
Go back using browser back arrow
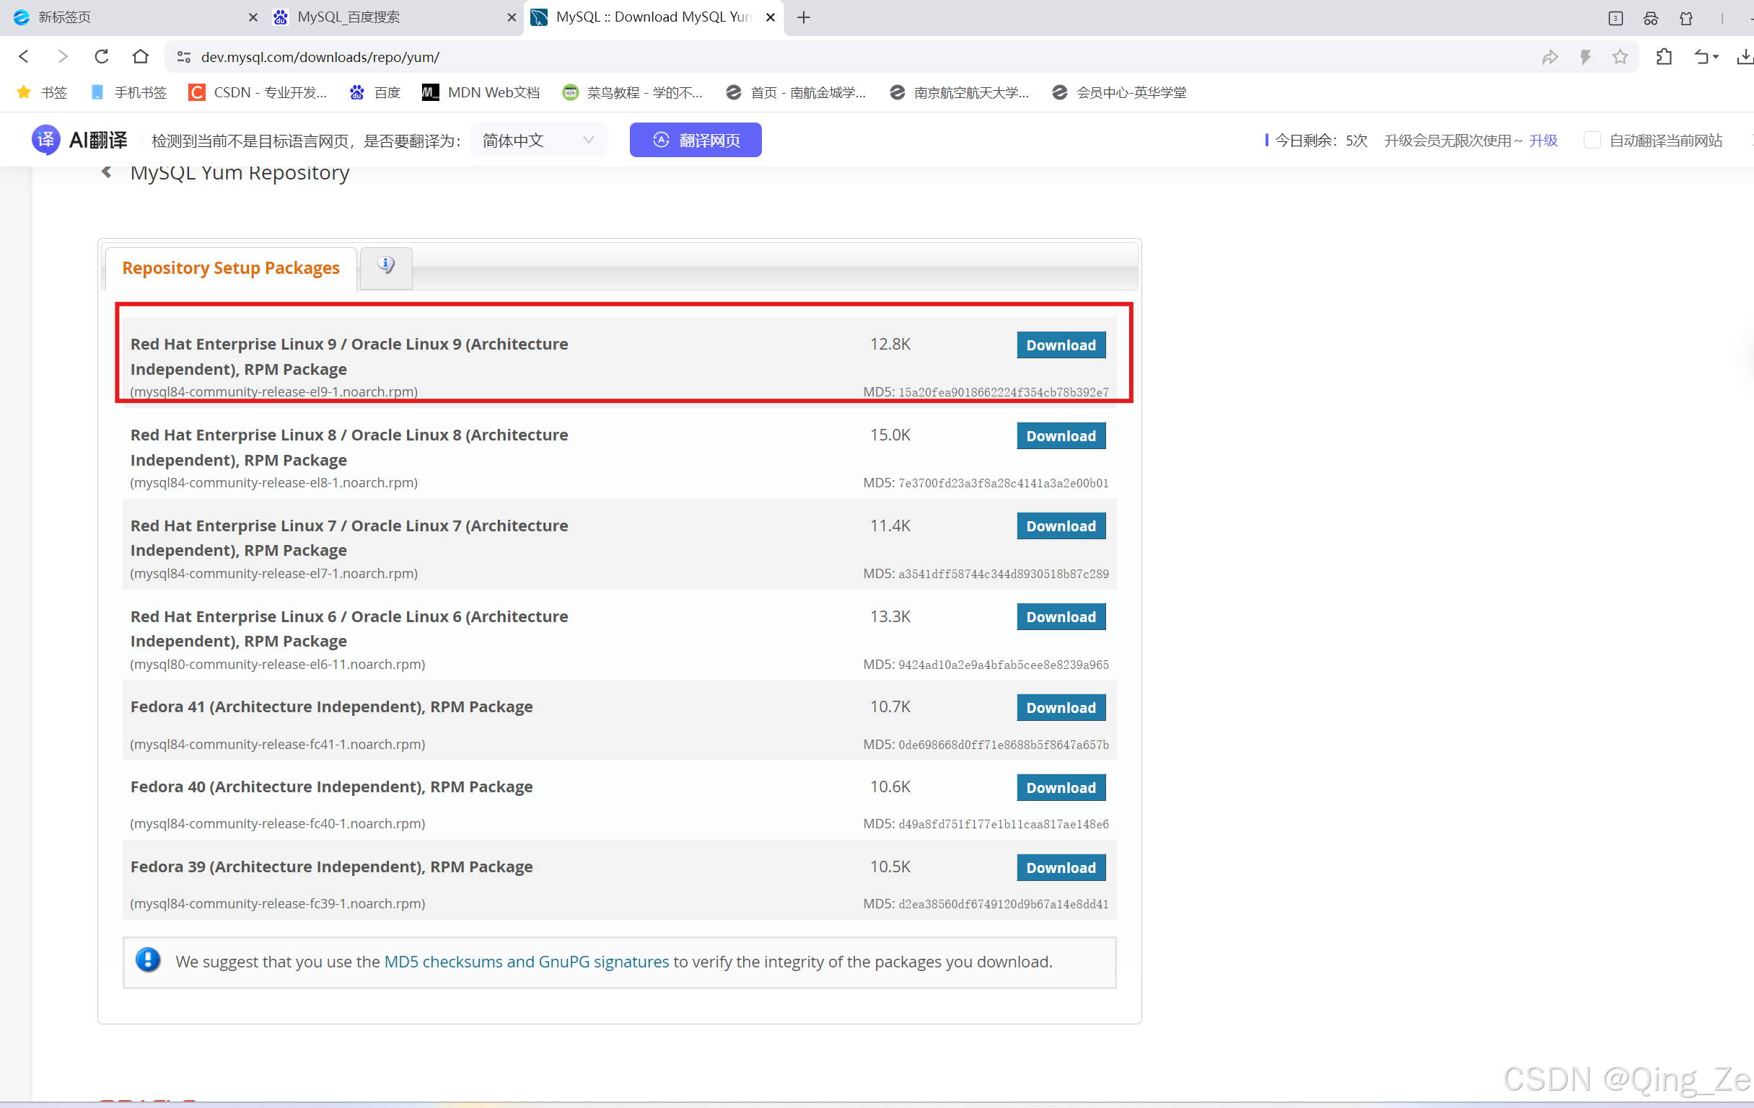pyautogui.click(x=24, y=56)
